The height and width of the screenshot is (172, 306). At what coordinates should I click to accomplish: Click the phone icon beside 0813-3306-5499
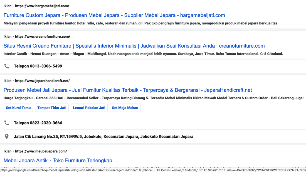coord(7,66)
